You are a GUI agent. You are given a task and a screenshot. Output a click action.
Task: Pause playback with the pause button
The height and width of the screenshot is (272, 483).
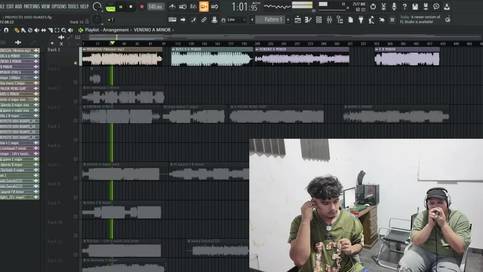click(121, 6)
